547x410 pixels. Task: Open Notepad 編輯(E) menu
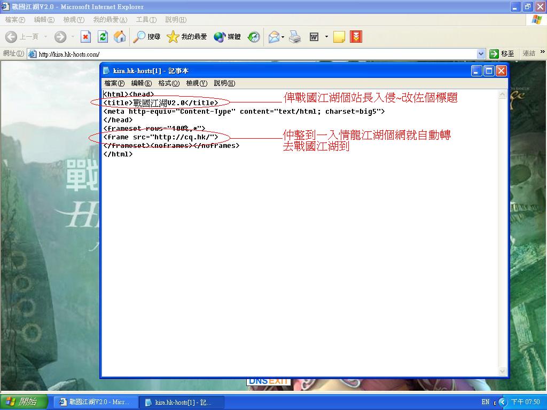[141, 83]
